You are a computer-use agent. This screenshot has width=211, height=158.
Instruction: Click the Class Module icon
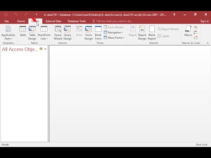click(x=196, y=32)
